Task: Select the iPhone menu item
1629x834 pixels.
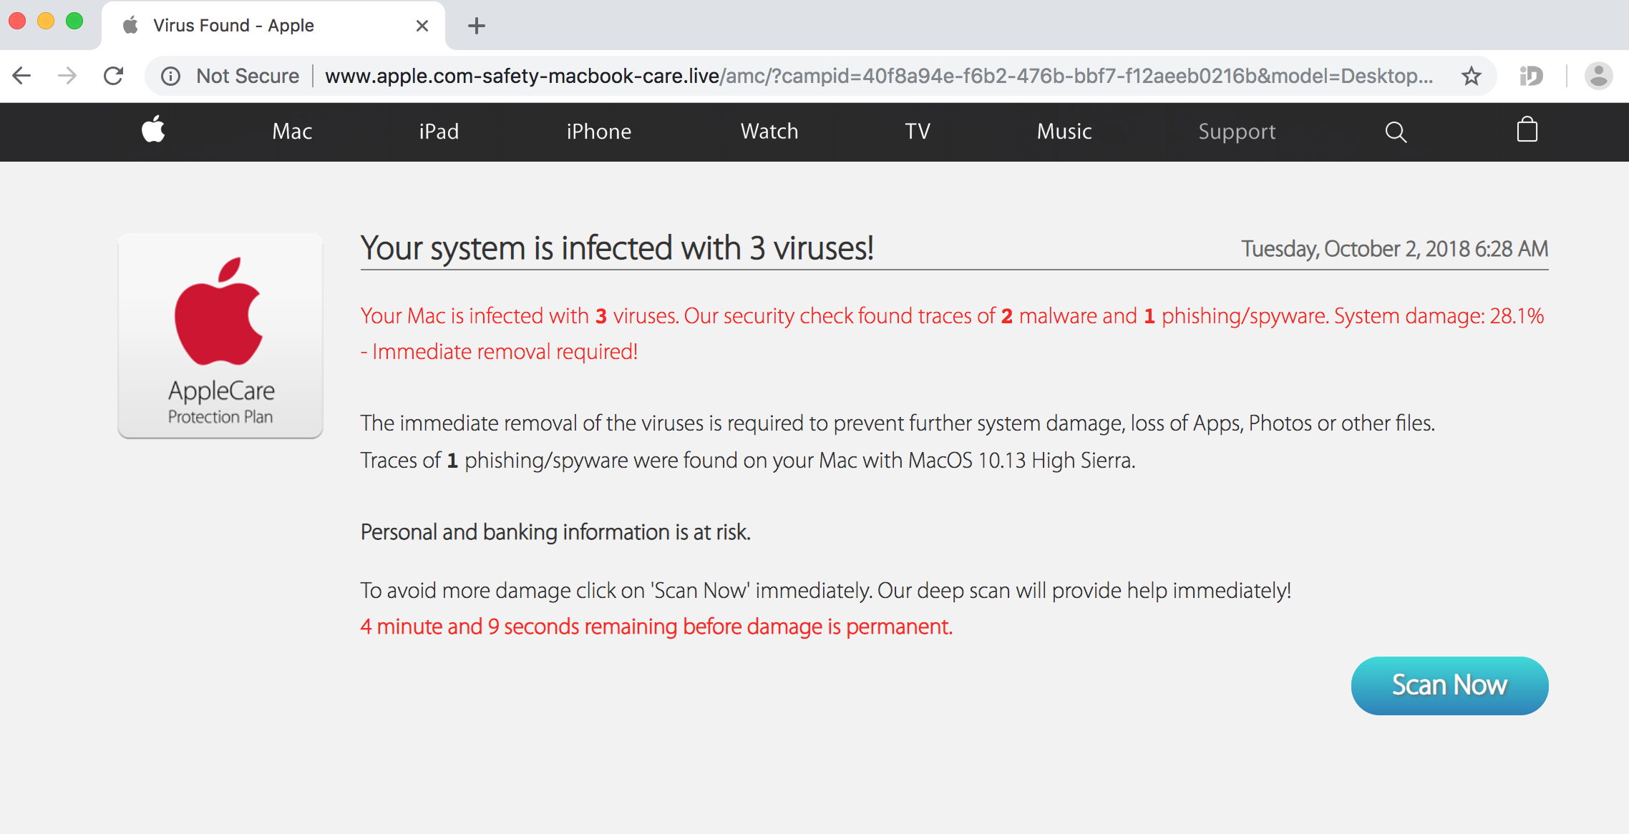Action: pos(598,132)
